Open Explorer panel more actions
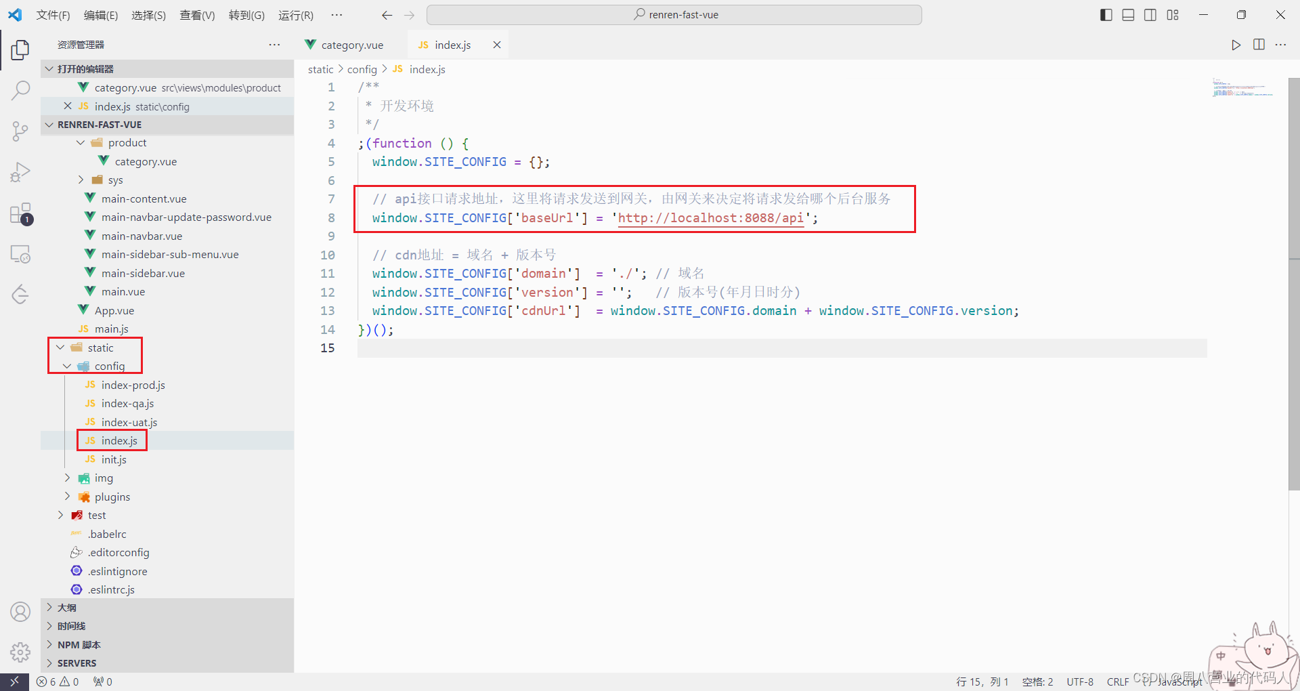 274,45
